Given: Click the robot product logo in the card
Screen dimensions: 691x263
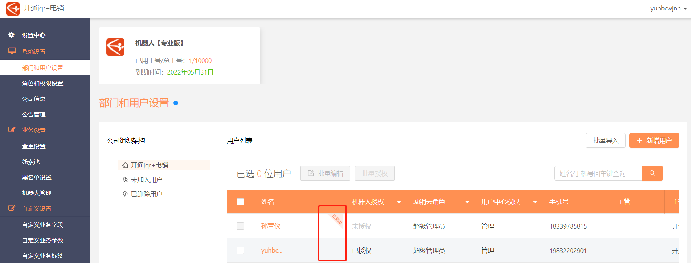Looking at the screenshot, I should pos(115,47).
